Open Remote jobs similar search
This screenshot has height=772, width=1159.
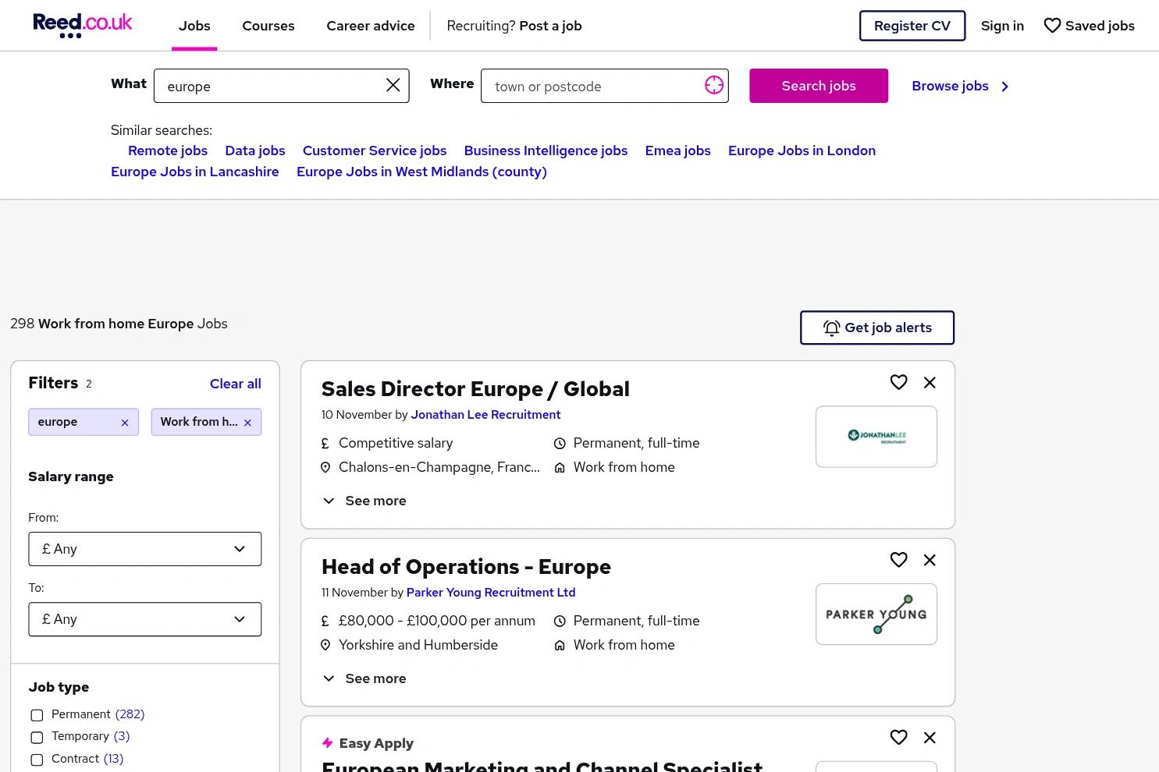[168, 151]
